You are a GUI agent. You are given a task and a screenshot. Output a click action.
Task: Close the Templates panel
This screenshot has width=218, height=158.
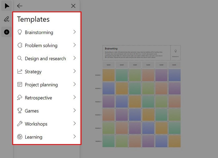click(x=73, y=6)
